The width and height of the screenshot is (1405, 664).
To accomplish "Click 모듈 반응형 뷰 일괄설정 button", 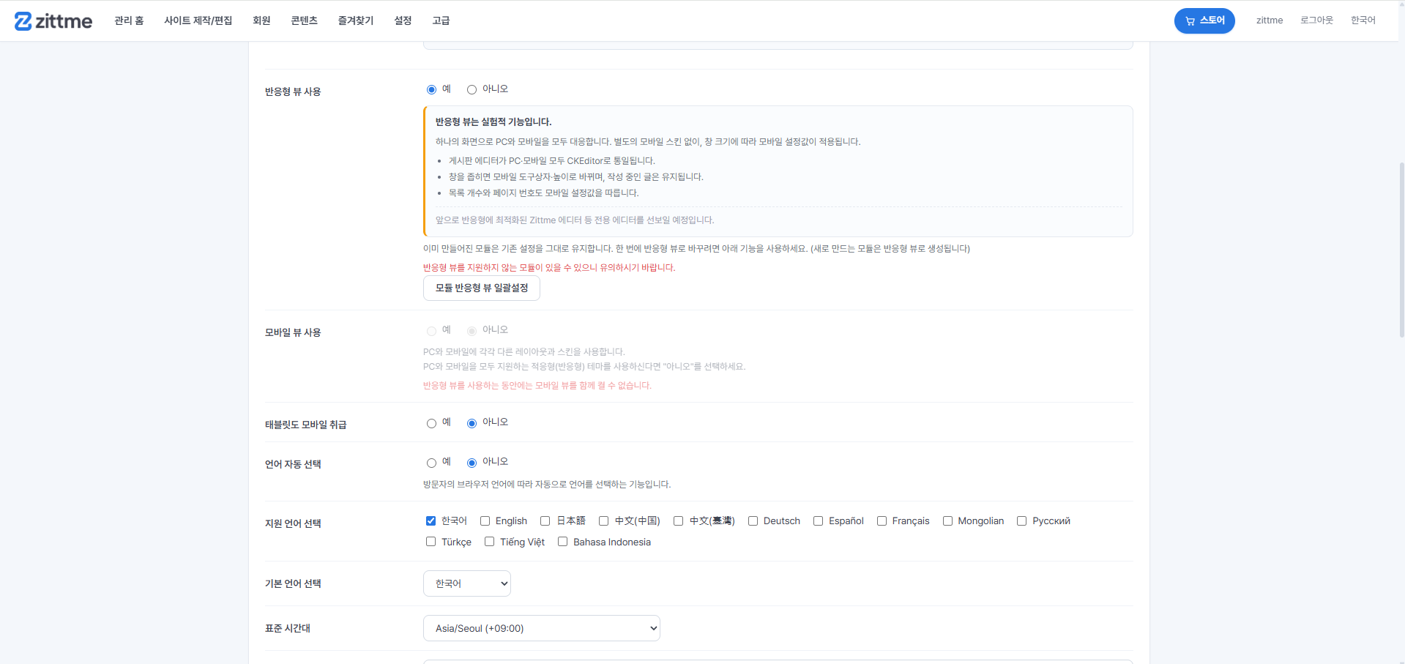I will coord(482,288).
